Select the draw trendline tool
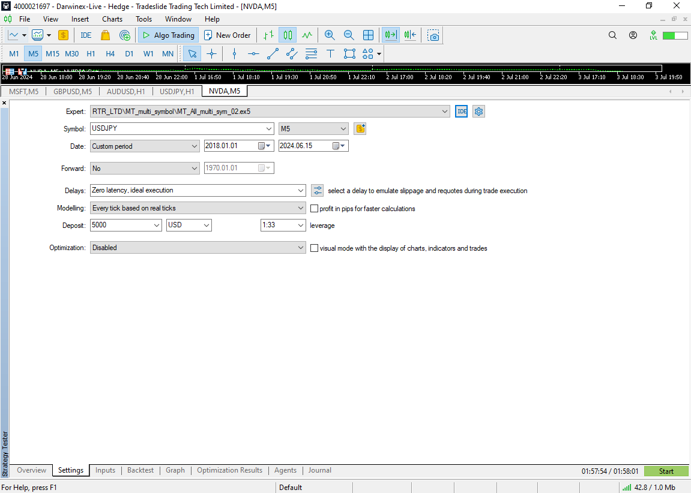The image size is (691, 493). tap(273, 54)
